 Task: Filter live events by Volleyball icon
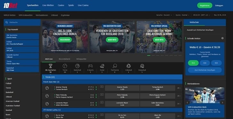point(129,66)
